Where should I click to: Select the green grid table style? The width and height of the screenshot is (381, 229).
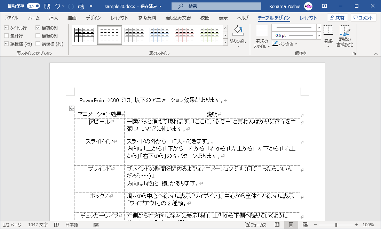click(x=209, y=35)
